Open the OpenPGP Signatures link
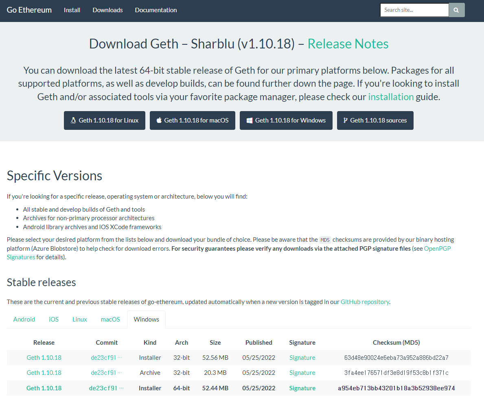 (x=437, y=248)
